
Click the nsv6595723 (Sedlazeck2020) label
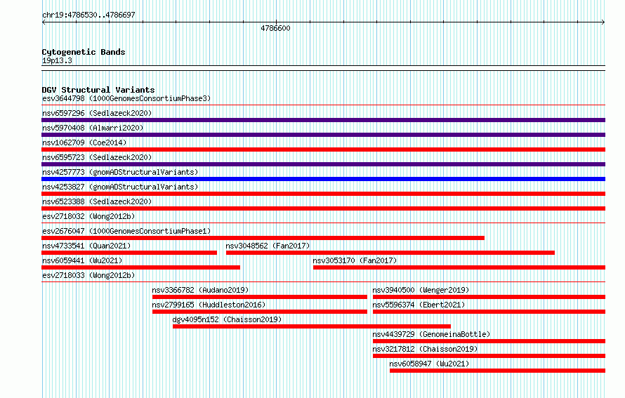[97, 157]
